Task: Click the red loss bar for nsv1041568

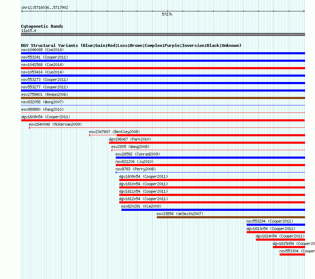Action: click(x=163, y=68)
